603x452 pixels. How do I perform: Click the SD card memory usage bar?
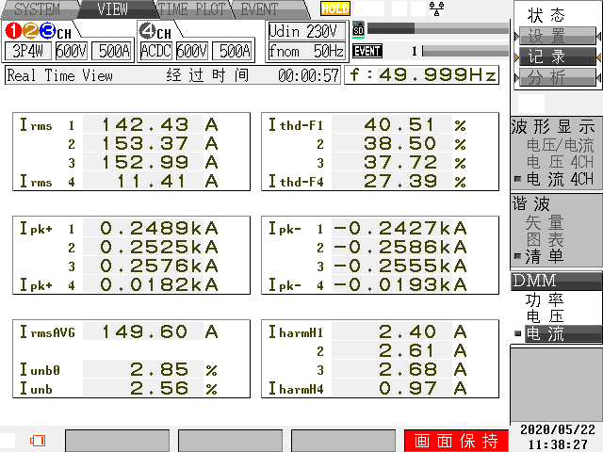(x=432, y=29)
